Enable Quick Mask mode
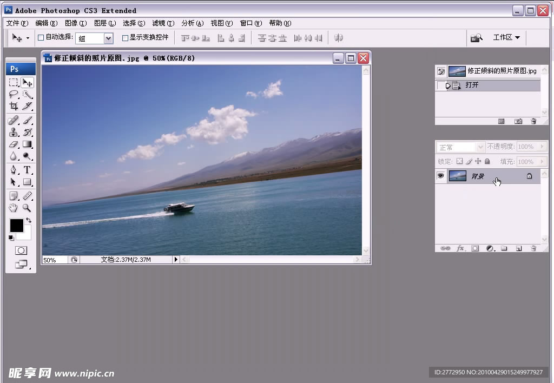This screenshot has width=554, height=383. pos(21,250)
